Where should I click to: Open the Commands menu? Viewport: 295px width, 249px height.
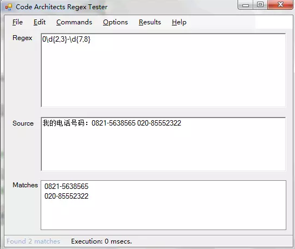[74, 22]
